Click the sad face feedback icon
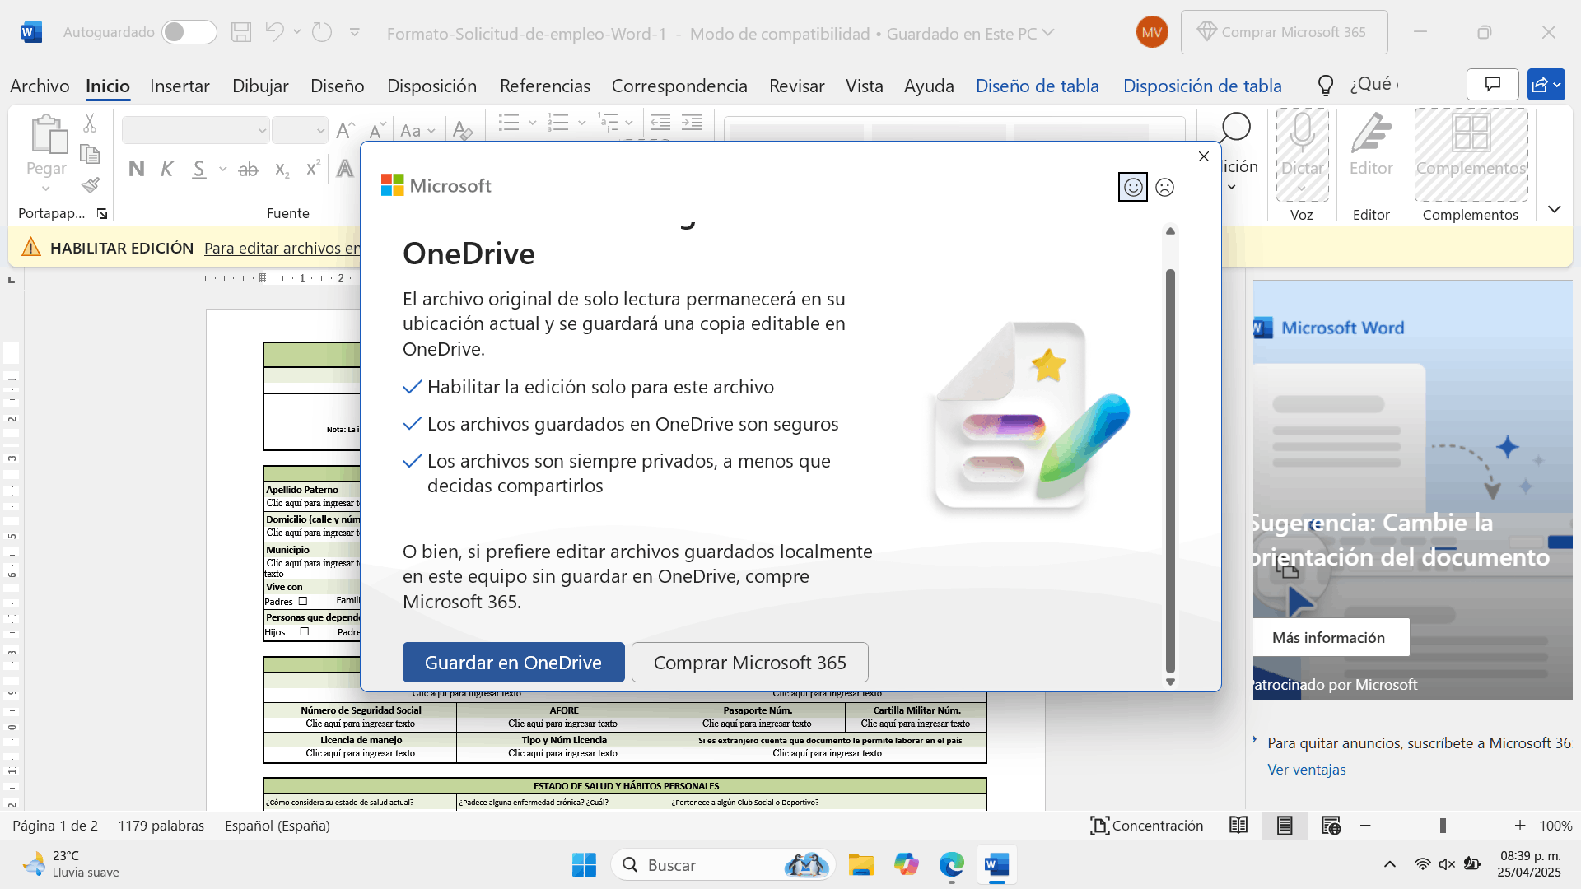Screen dimensions: 1581x889 [1164, 188]
